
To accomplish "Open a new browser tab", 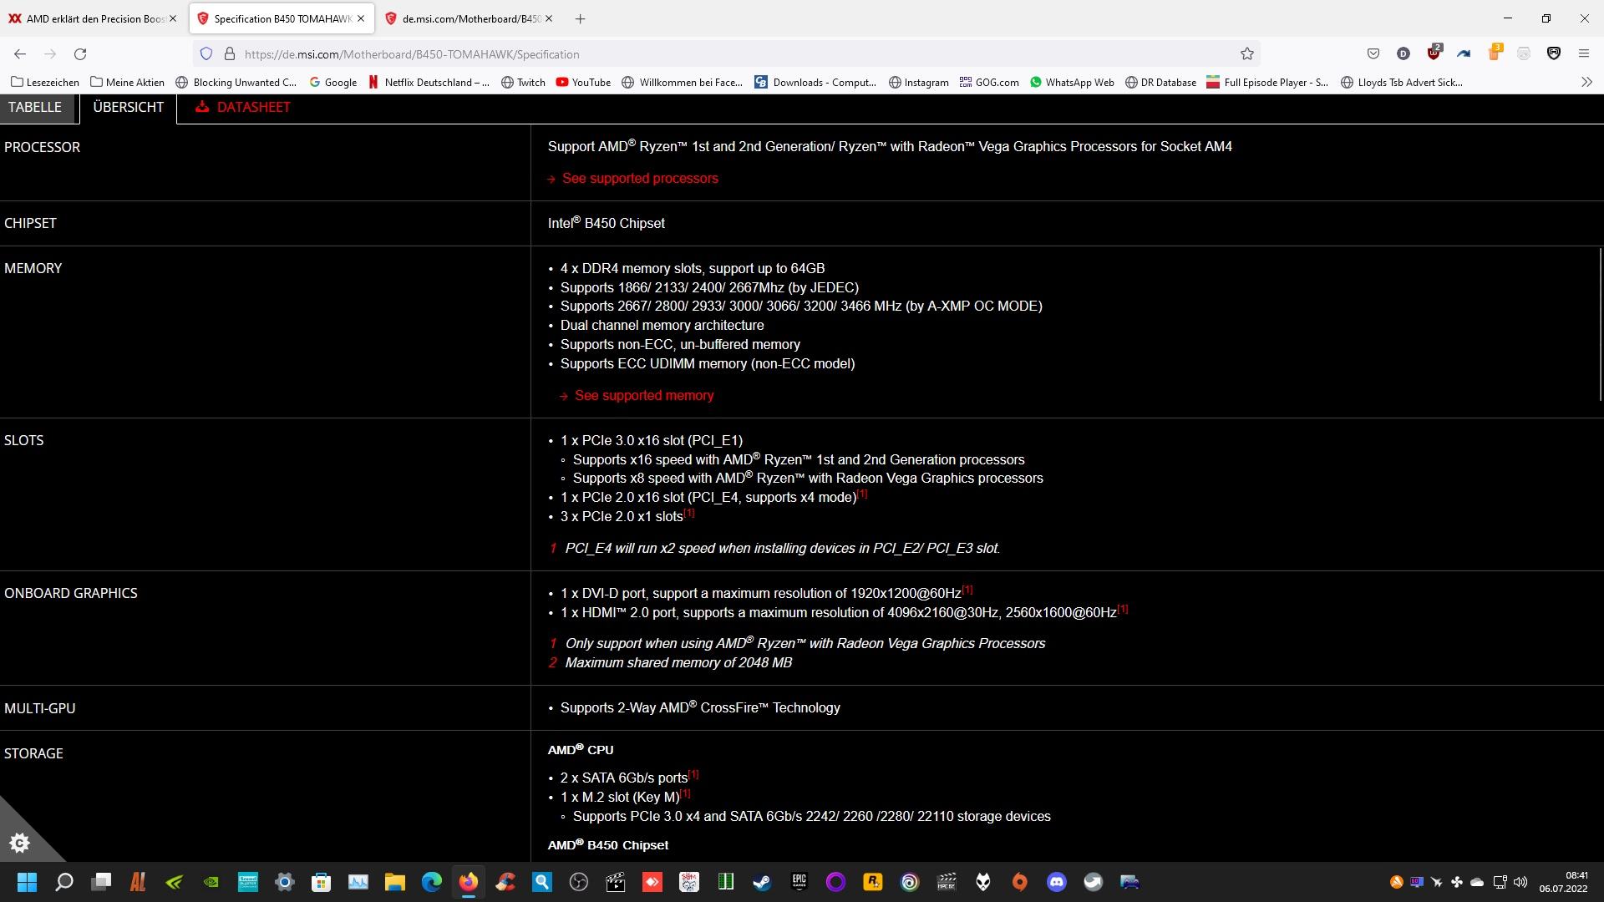I will 580,18.
